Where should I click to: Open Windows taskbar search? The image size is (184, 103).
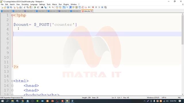[x=7, y=101]
